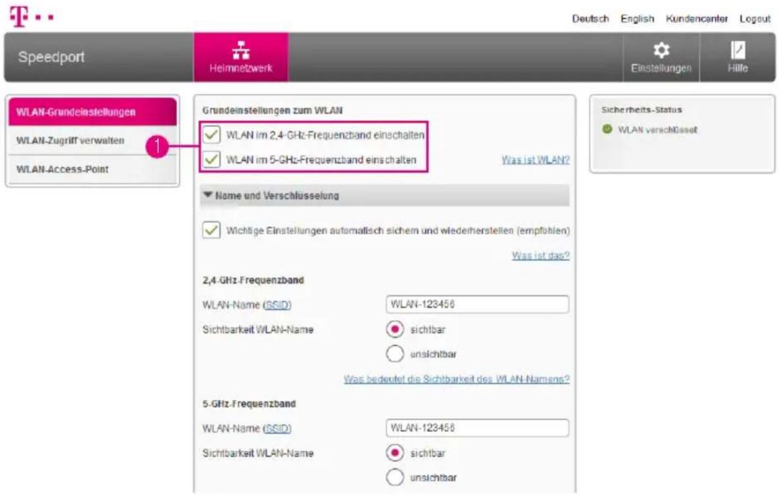Open the Heimnetzwerk tab
The height and width of the screenshot is (495, 779).
(x=241, y=57)
